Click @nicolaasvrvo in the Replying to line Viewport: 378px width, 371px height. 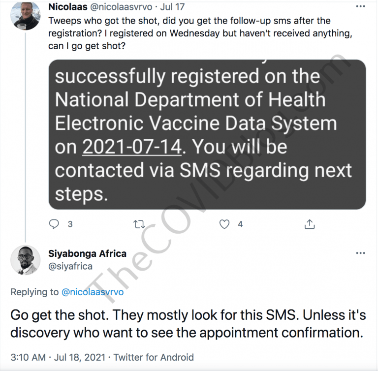[x=93, y=292]
